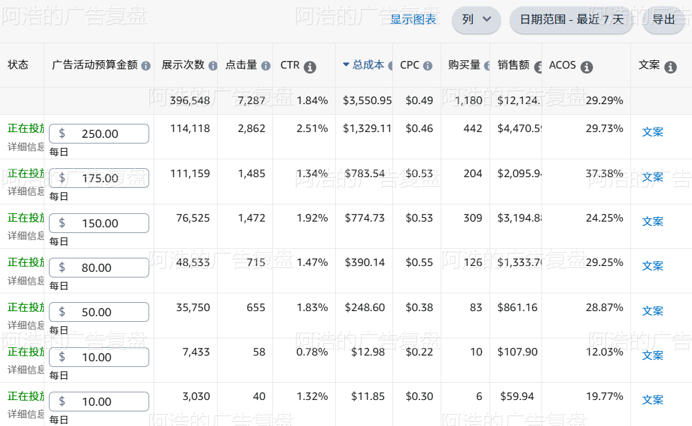
Task: Select the $59.94 sales cell
Action: pos(517,396)
